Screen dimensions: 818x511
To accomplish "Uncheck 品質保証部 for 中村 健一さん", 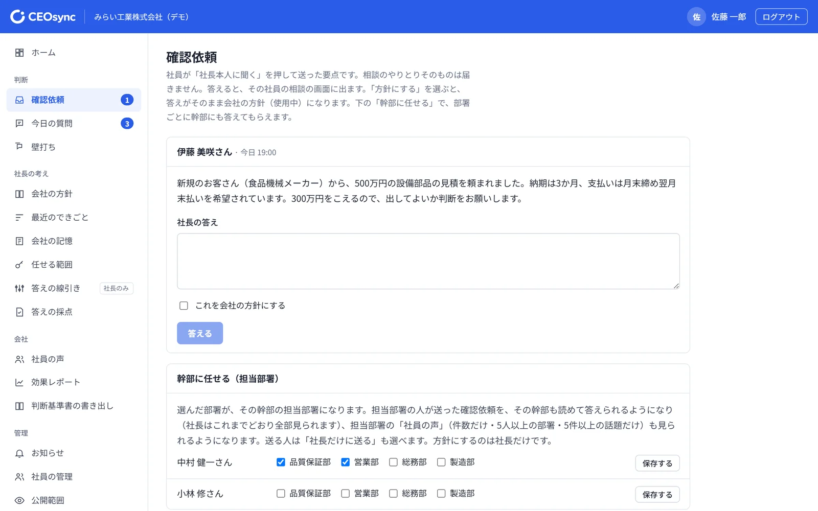I will point(281,462).
